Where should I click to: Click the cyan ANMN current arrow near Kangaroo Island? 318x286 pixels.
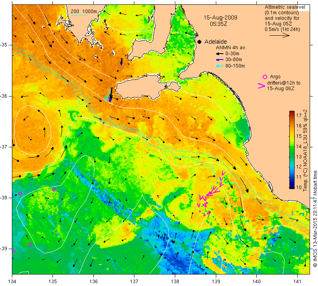pyautogui.click(x=108, y=94)
